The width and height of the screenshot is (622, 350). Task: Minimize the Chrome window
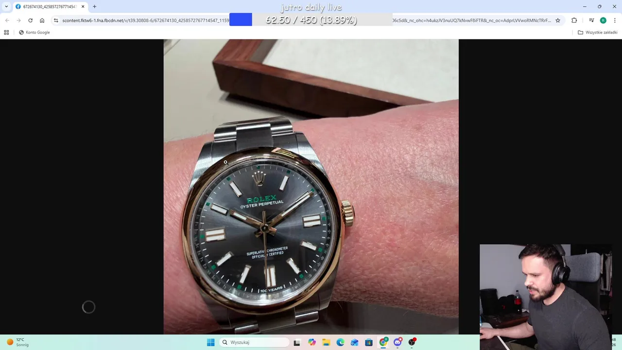(585, 7)
